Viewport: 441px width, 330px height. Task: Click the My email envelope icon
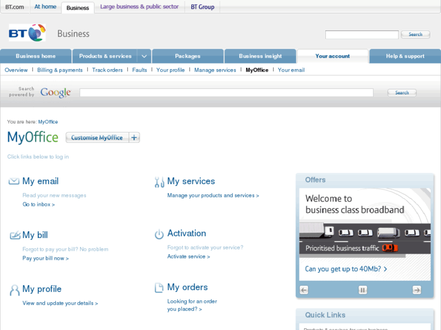(14, 181)
